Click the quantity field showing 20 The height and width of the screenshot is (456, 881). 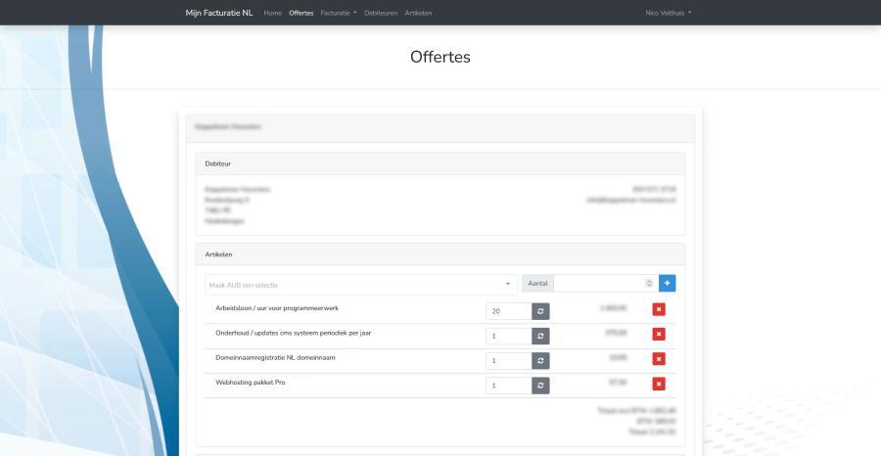508,310
